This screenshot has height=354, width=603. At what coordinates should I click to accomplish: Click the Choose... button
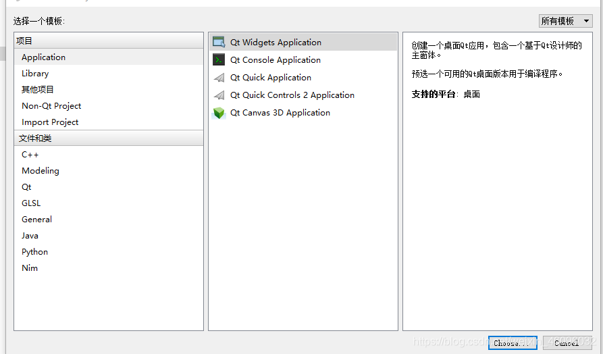click(513, 343)
